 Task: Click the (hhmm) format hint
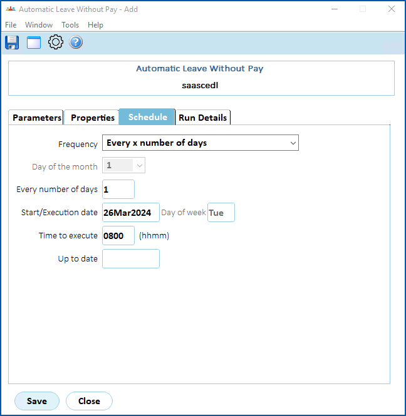point(154,236)
